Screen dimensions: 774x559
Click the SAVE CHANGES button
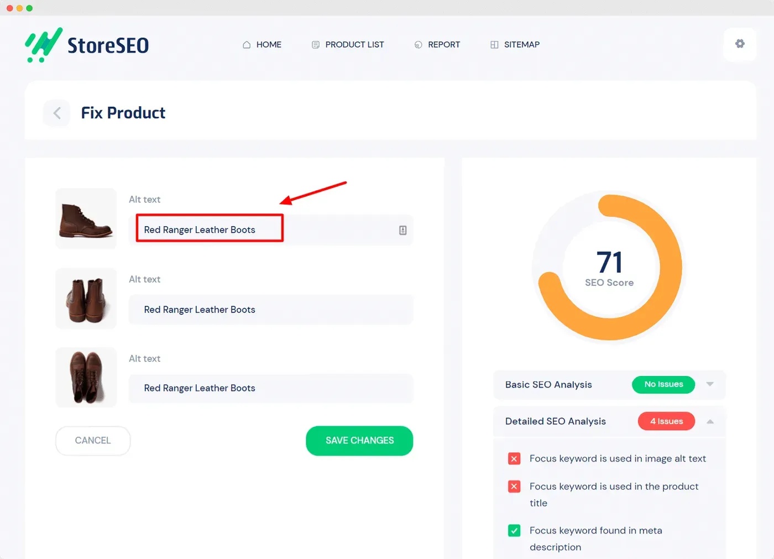pyautogui.click(x=359, y=441)
